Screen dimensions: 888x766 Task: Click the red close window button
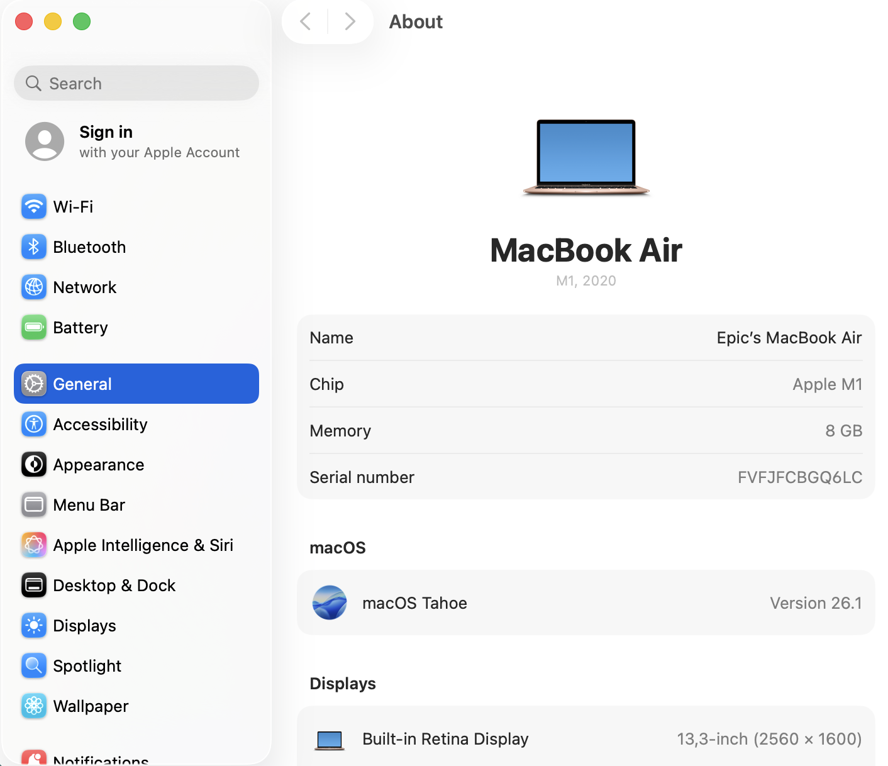click(x=24, y=21)
